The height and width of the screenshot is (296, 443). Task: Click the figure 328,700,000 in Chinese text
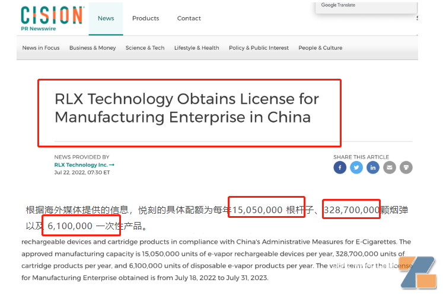point(352,210)
